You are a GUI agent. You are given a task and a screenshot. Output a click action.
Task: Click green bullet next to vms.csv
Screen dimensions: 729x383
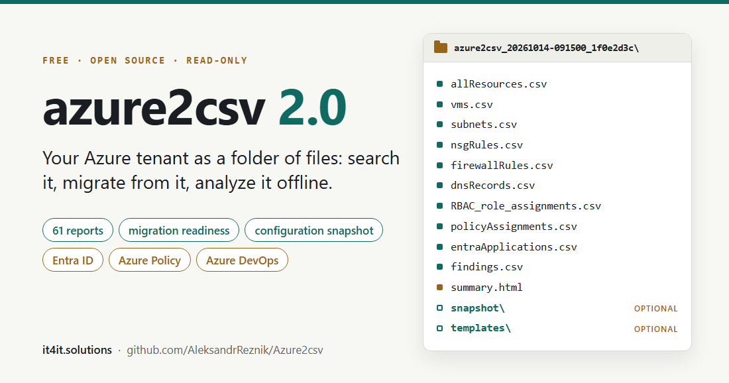coord(440,105)
